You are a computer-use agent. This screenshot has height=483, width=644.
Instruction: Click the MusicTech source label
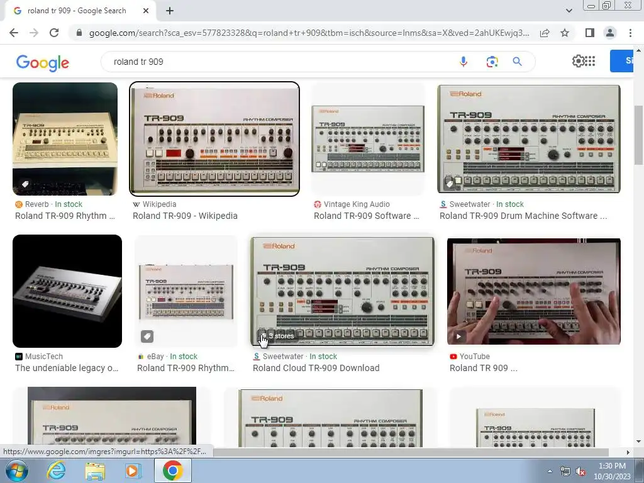click(44, 357)
